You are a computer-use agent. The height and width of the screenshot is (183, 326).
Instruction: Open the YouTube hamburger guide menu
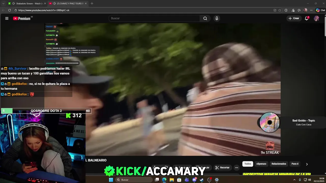coord(7,18)
